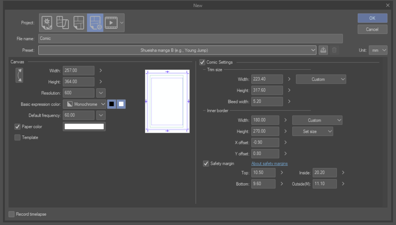Viewport: 396px width, 225px height.
Task: Open the white paper color swatch
Action: click(x=84, y=126)
